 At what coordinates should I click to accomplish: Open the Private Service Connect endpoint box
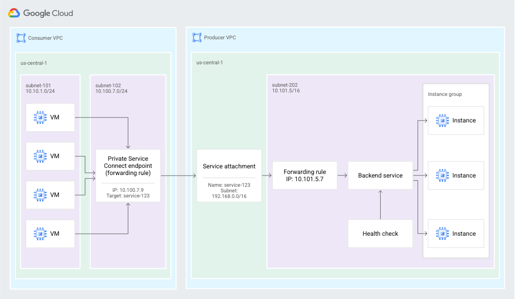(x=128, y=175)
